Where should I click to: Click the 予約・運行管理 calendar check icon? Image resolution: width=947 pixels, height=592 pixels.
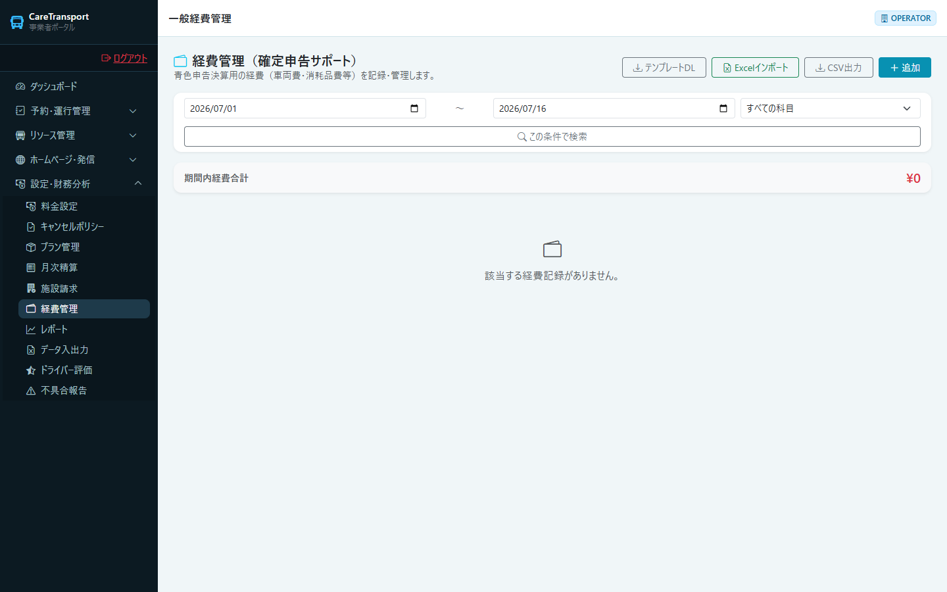[20, 111]
